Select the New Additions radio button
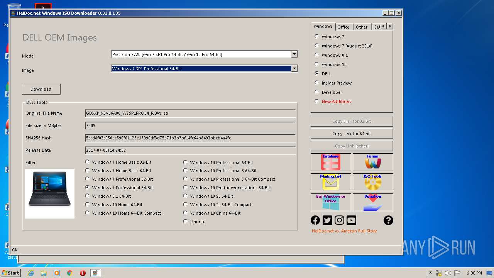 pos(317,101)
